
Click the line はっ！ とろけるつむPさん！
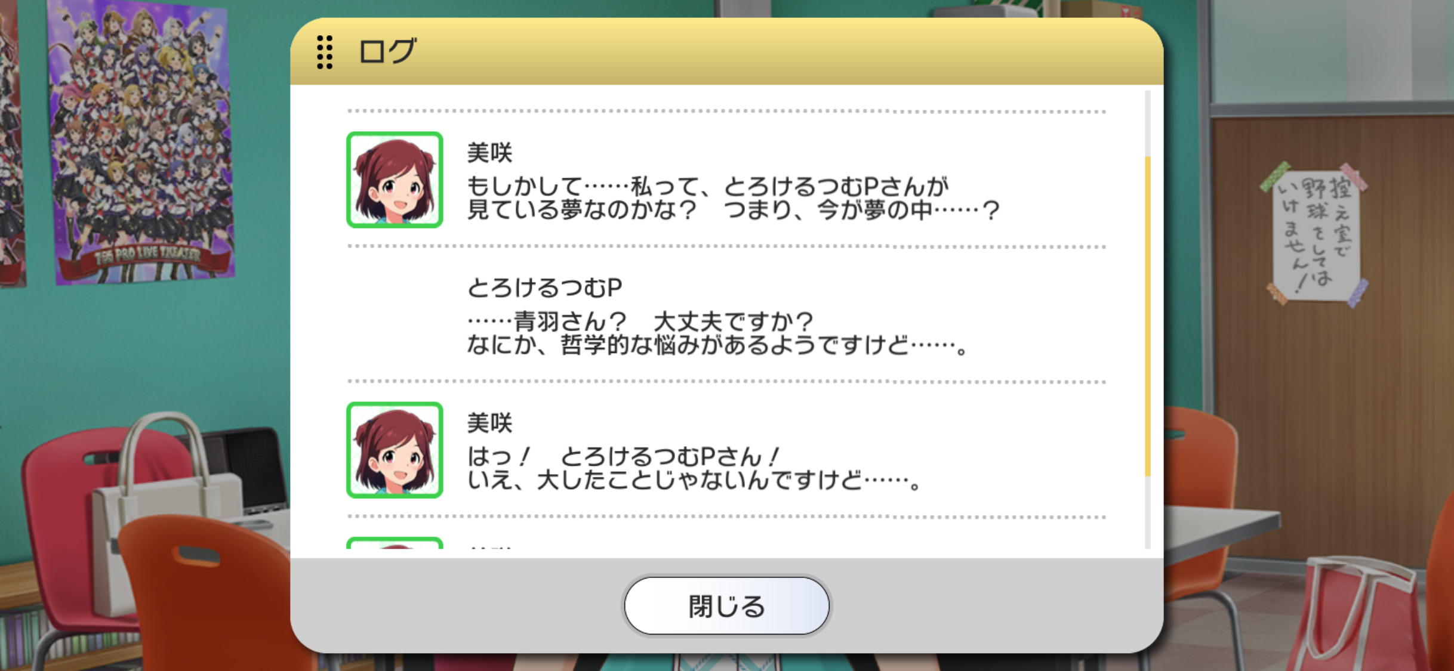tap(623, 457)
